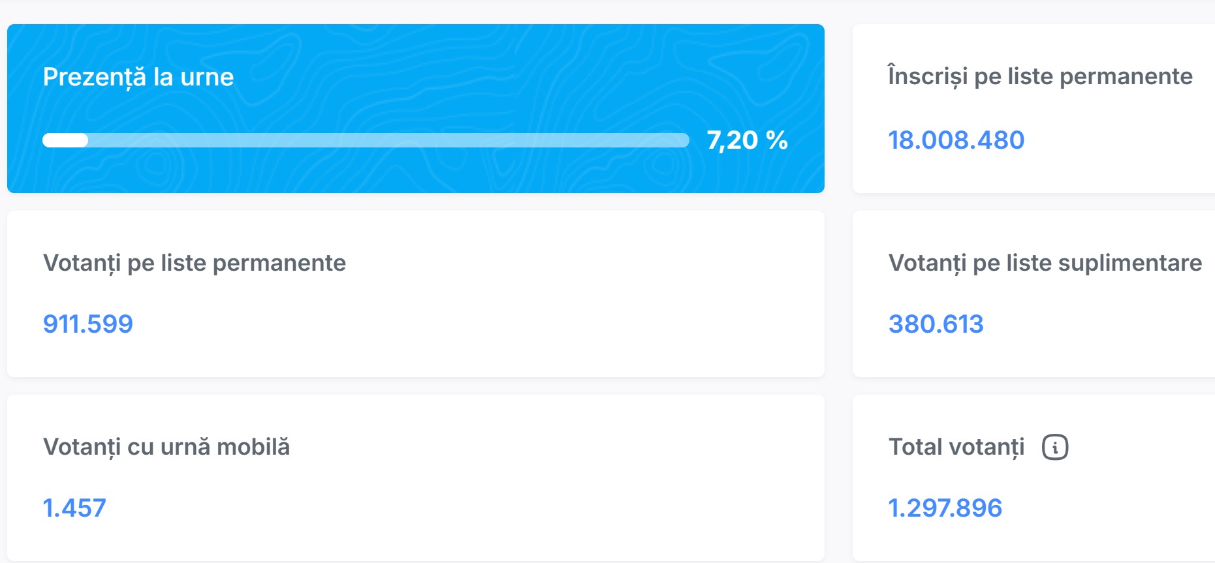
Task: Select the Votanți pe liste permanente label
Action: (x=195, y=263)
